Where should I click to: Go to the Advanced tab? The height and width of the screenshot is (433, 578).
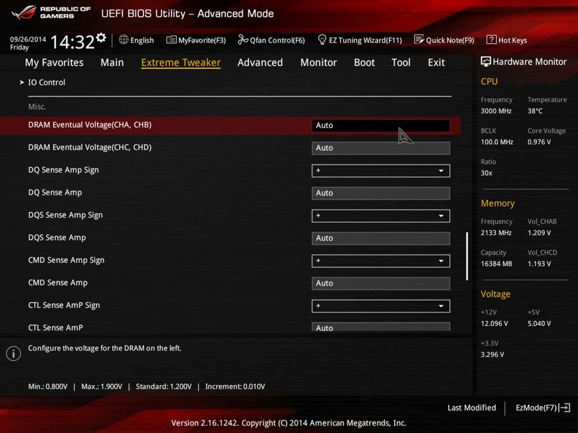(x=260, y=62)
